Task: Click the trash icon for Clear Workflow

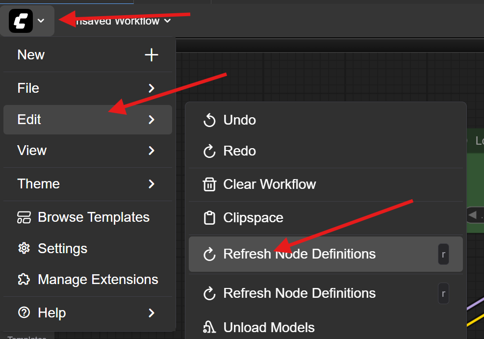Action: [209, 184]
